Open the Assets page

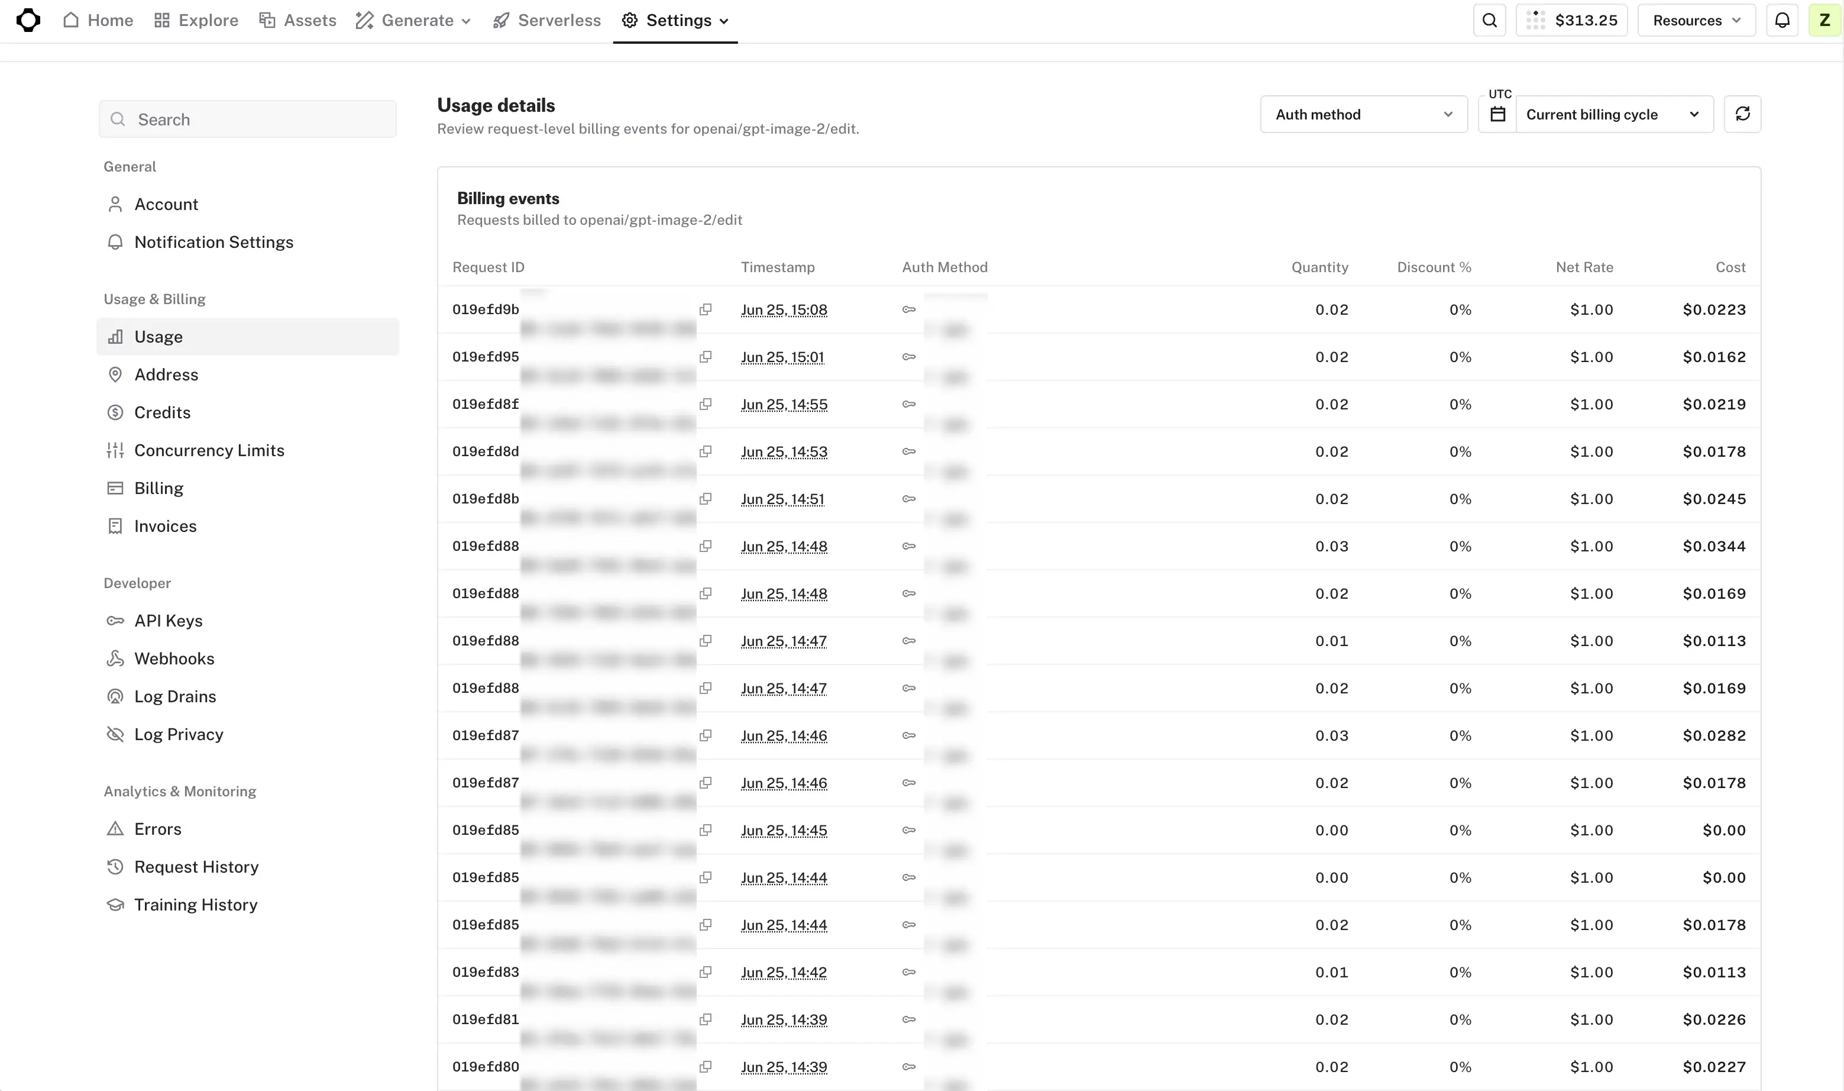(x=297, y=20)
